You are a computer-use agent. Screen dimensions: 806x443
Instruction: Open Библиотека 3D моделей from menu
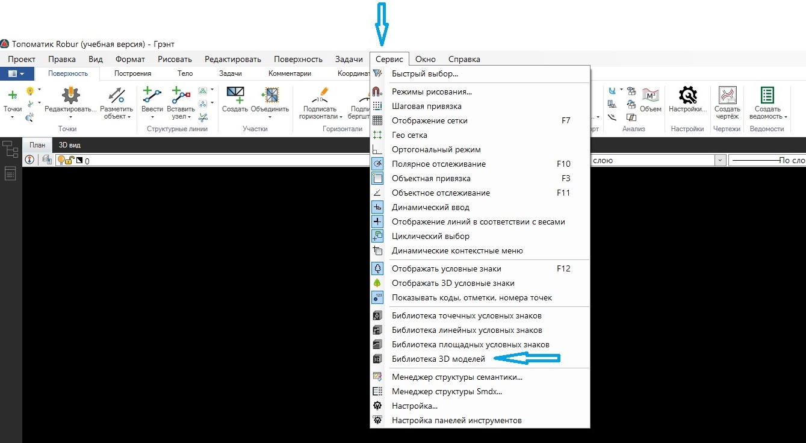(x=438, y=359)
